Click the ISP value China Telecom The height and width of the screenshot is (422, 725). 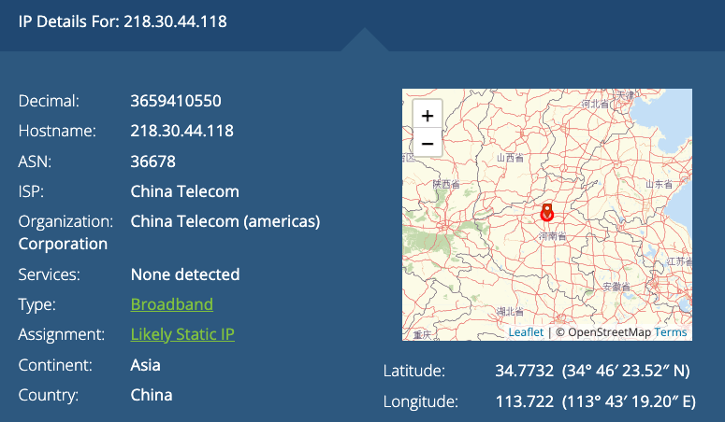pyautogui.click(x=185, y=191)
